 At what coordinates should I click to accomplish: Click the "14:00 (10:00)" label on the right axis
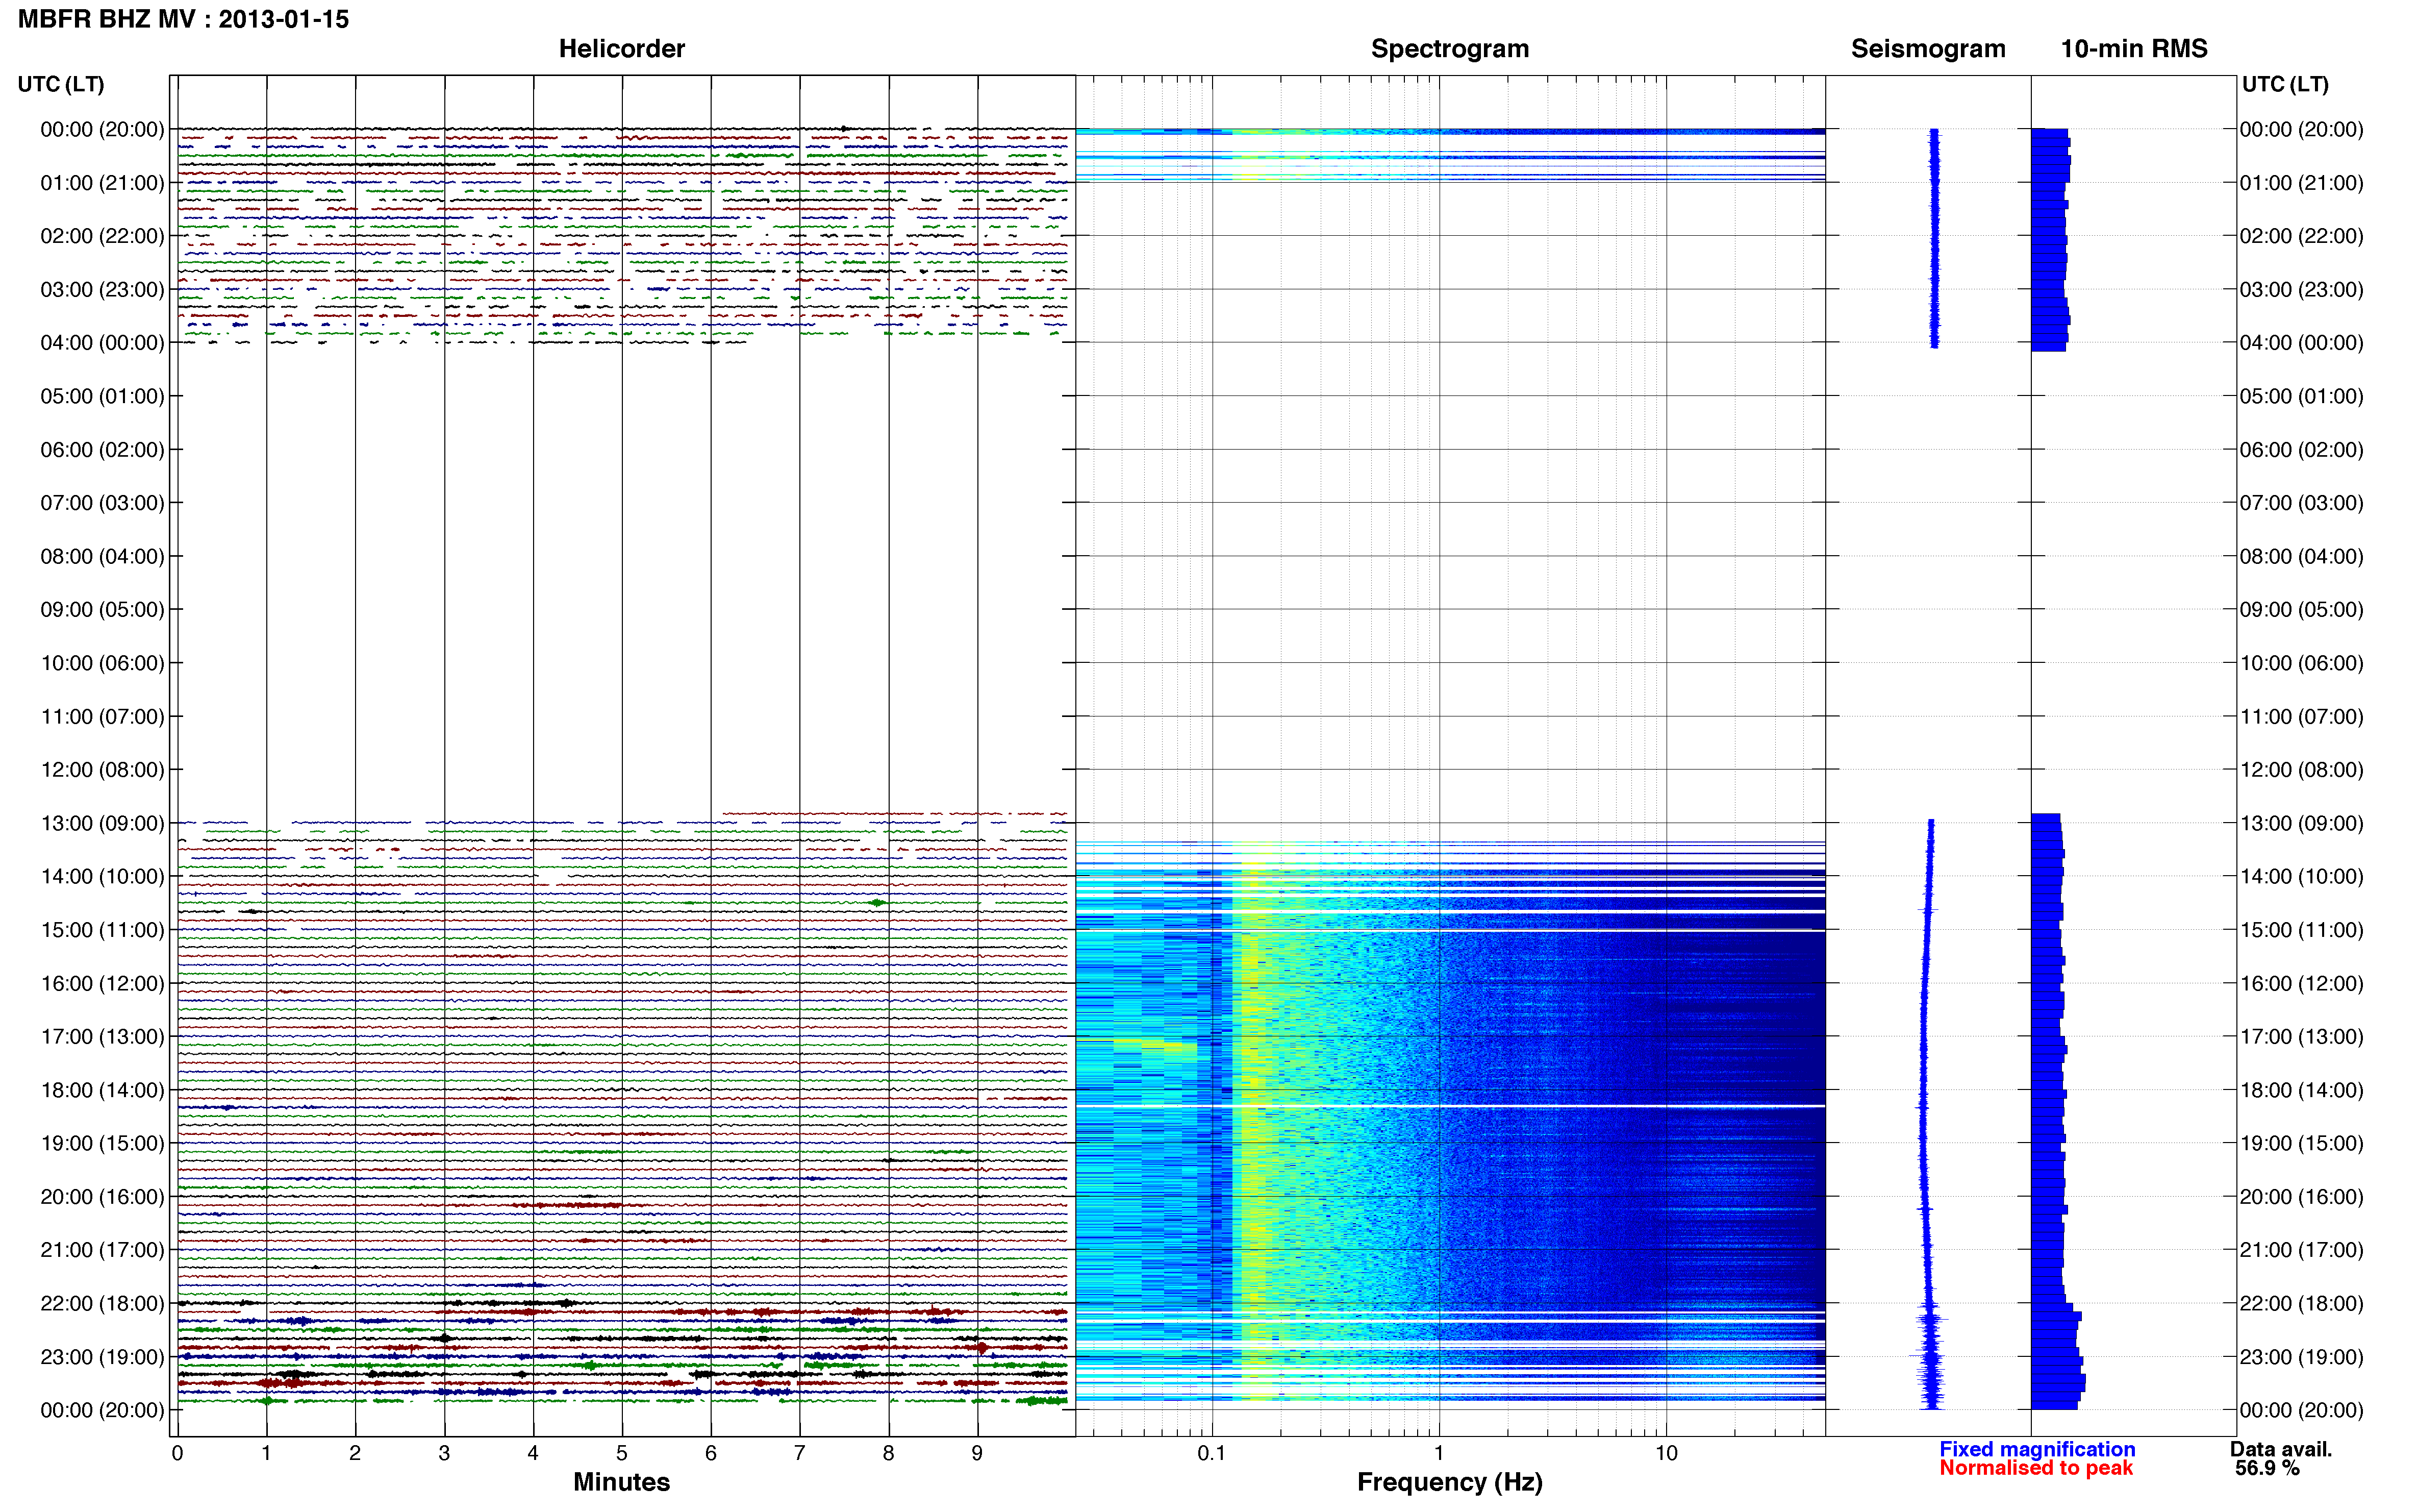[2301, 877]
